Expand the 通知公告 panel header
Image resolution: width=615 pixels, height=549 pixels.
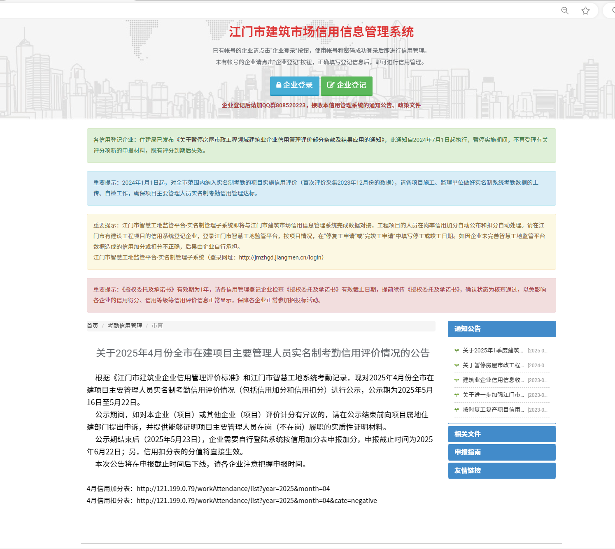coord(502,329)
